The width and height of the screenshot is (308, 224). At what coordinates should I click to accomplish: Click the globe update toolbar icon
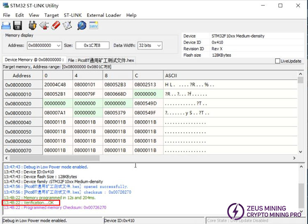[81, 26]
